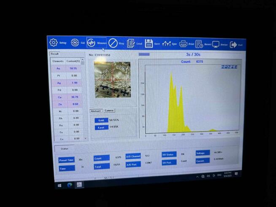Screen dimensions: 276x207
Task: Expand the system tray hidden icons chevron
Action: (197, 177)
